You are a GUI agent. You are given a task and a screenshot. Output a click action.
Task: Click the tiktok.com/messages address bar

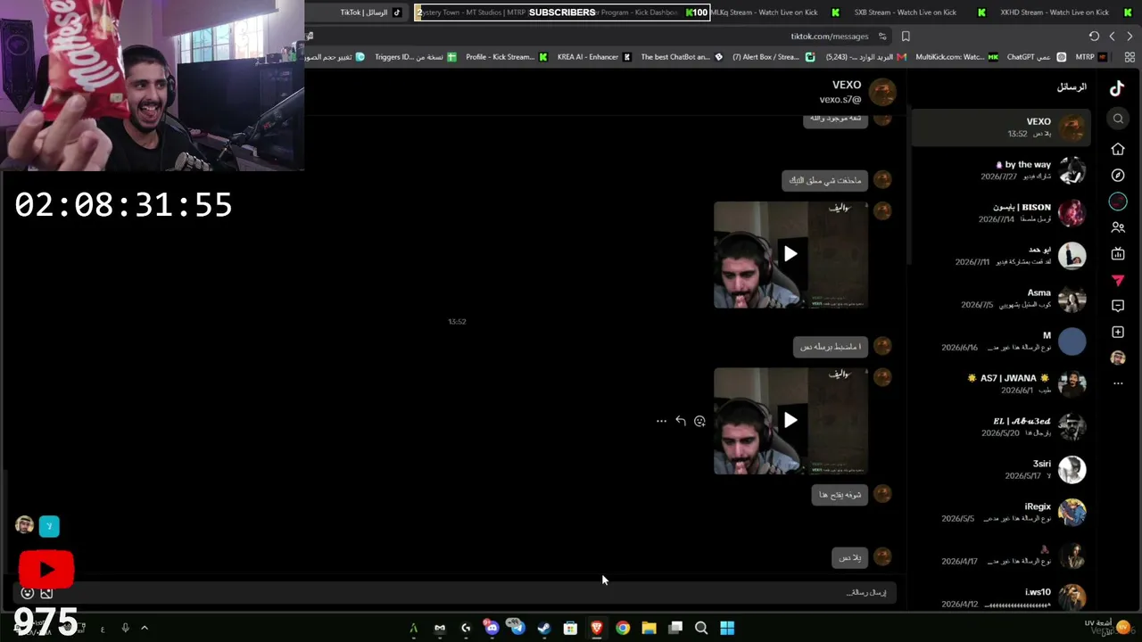829,37
